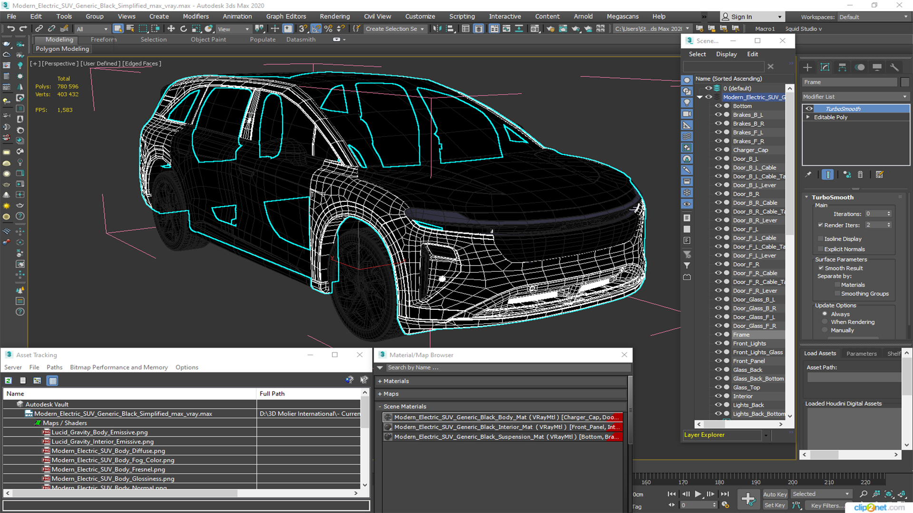This screenshot has height=513, width=913.
Task: Open the Utilities wrench tab
Action: [x=894, y=67]
